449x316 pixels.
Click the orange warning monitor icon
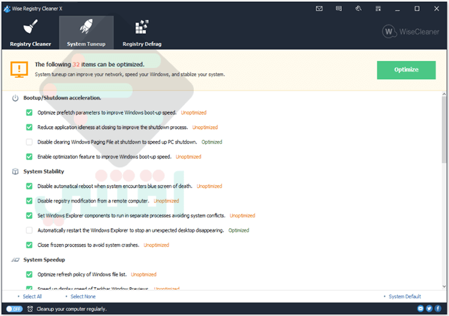point(19,69)
